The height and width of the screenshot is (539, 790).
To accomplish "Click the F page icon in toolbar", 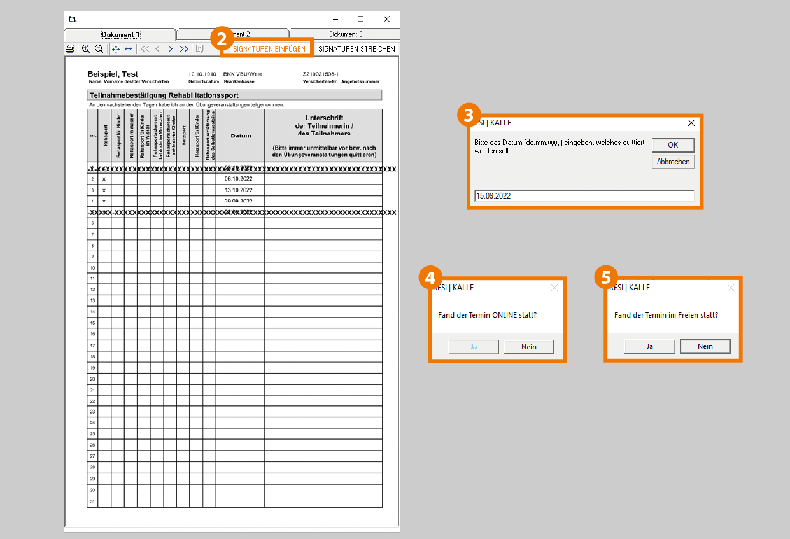I will [199, 49].
